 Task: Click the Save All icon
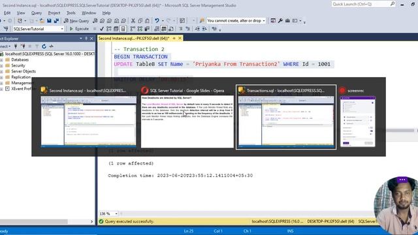[x=56, y=20]
